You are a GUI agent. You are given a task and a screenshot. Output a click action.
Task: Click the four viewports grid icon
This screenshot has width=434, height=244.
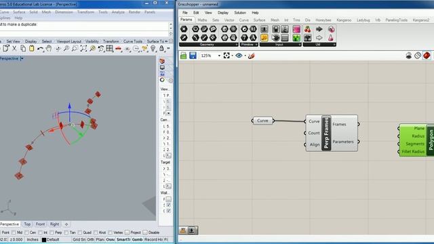click(x=110, y=49)
